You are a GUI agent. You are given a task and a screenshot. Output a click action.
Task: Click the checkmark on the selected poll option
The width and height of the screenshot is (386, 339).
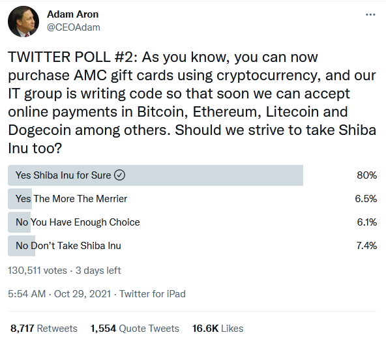119,175
